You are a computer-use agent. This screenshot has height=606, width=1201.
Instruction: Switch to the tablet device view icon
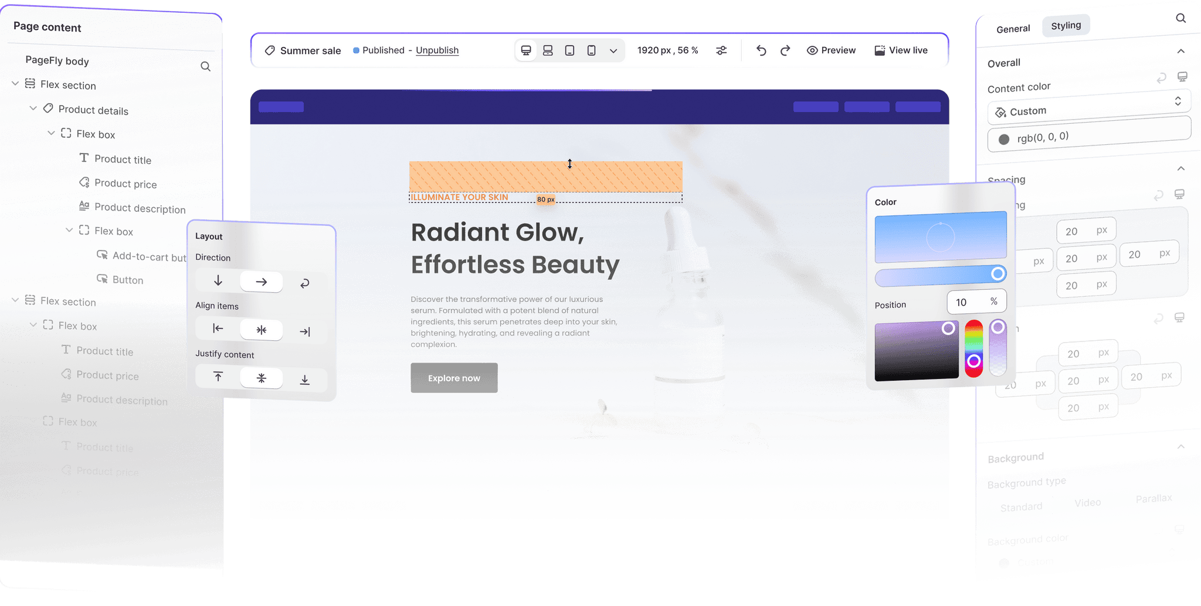pos(569,50)
